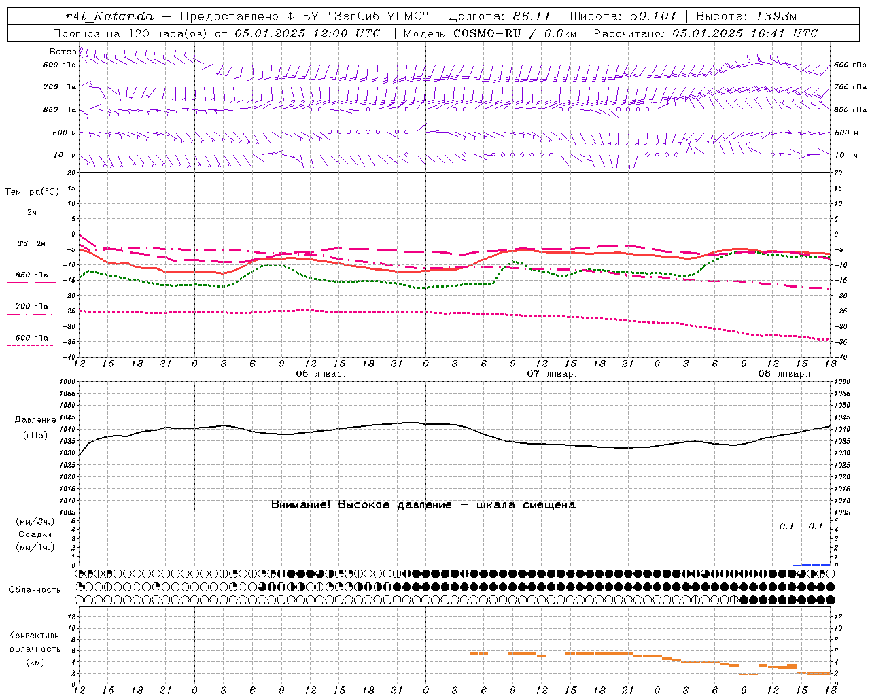Click the Тем-ра(°C) temperature panel label
870x696 pixels.
(32, 192)
